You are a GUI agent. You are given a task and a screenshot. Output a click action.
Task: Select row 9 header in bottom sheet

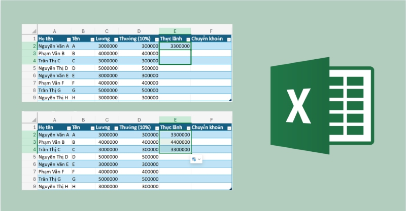tap(30, 186)
